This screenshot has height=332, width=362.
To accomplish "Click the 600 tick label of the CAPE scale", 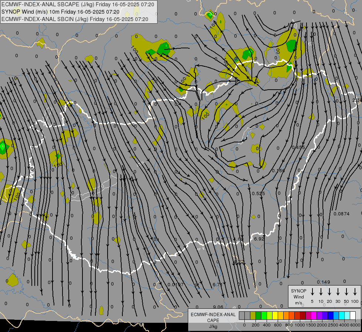I will click(x=278, y=325).
